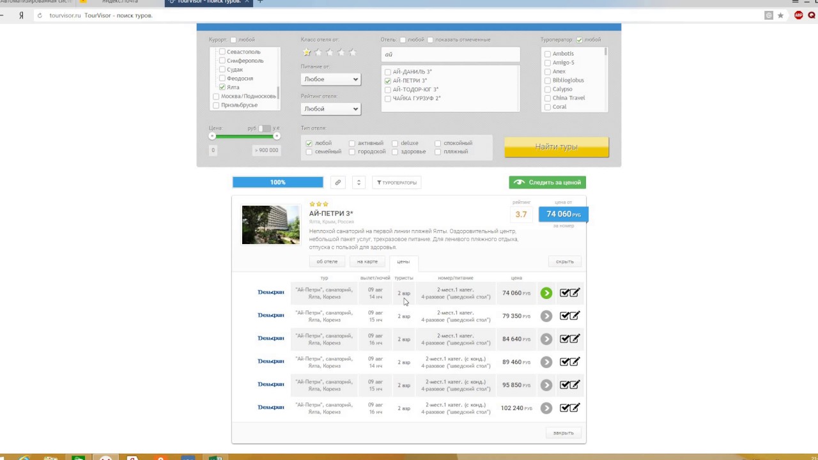The width and height of the screenshot is (818, 460).
Task: Click the pencil edit icon in 74 060 row
Action: (x=575, y=293)
